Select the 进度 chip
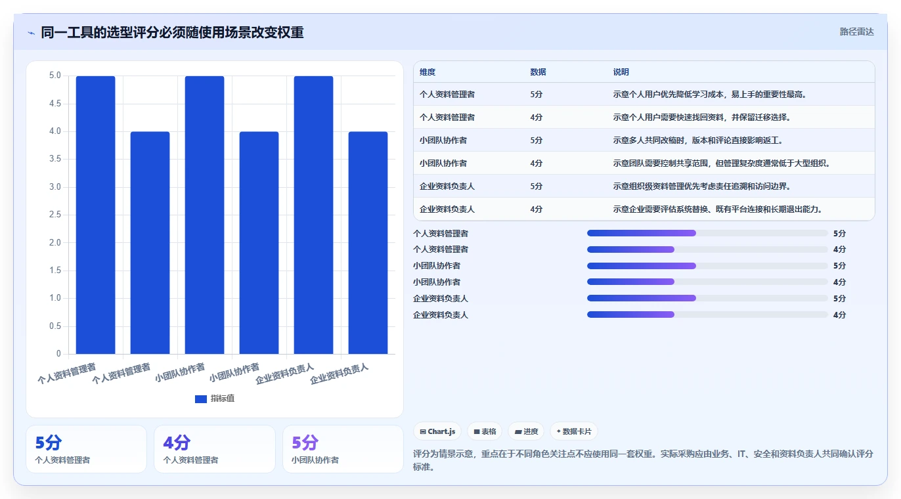Viewport: 901px width, 499px height. coord(526,431)
